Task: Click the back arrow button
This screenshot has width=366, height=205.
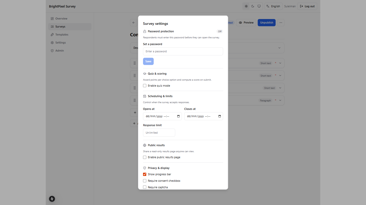Action: coord(133,23)
